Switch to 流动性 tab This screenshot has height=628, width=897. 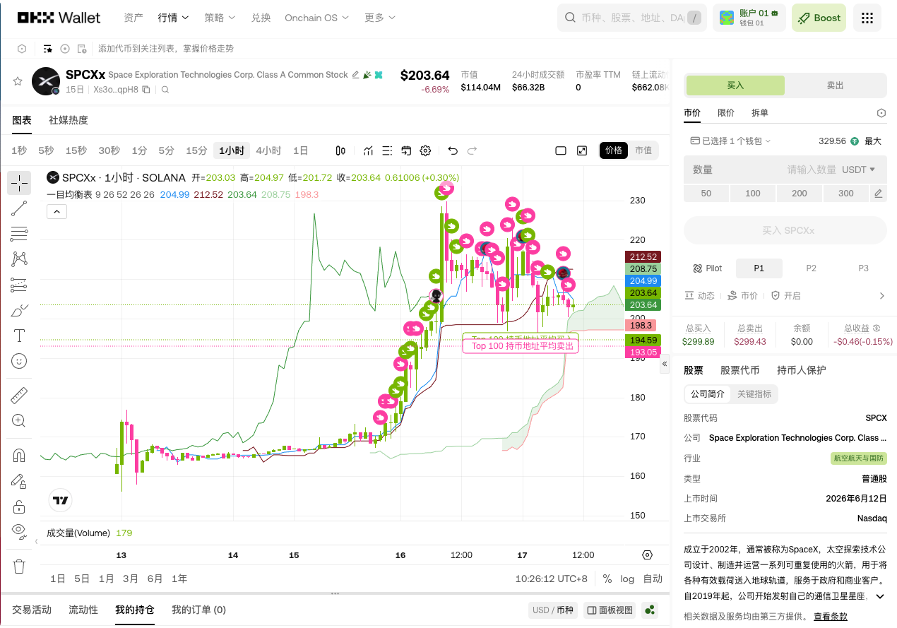(83, 610)
